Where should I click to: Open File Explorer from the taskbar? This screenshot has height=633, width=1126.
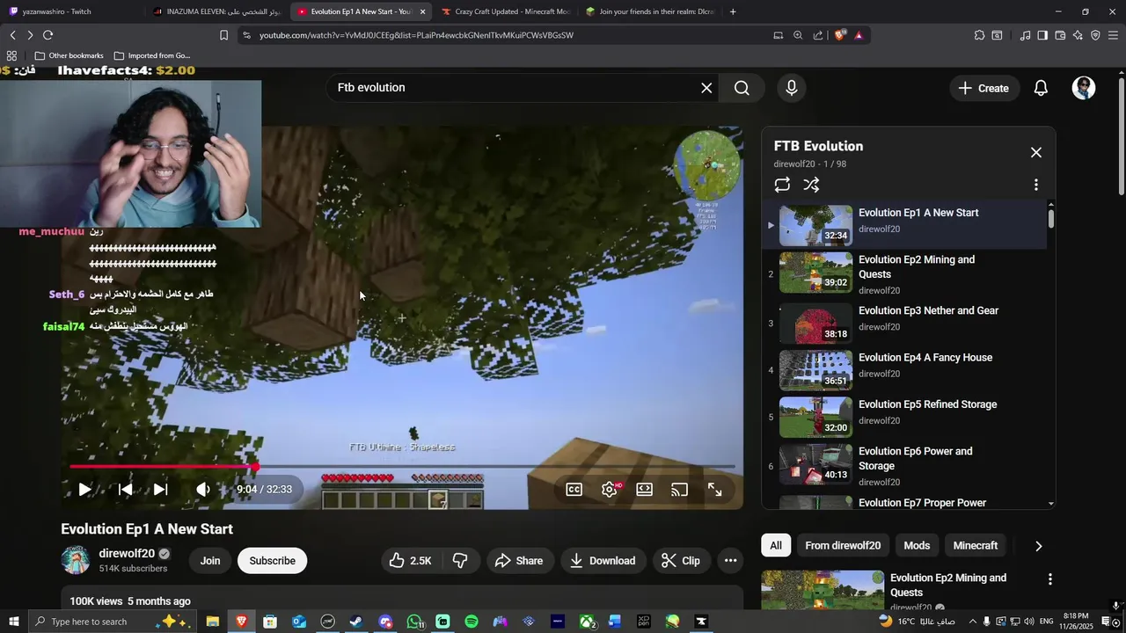click(212, 622)
